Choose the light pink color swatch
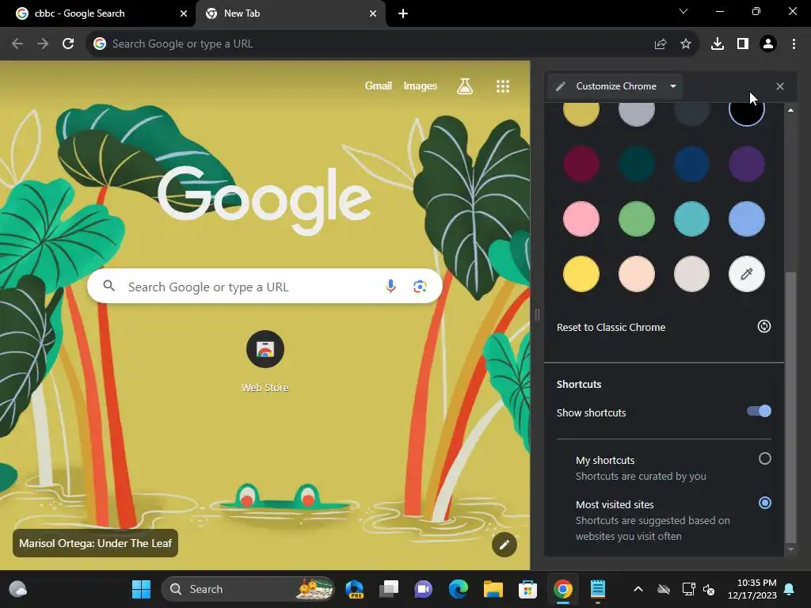 coord(581,218)
